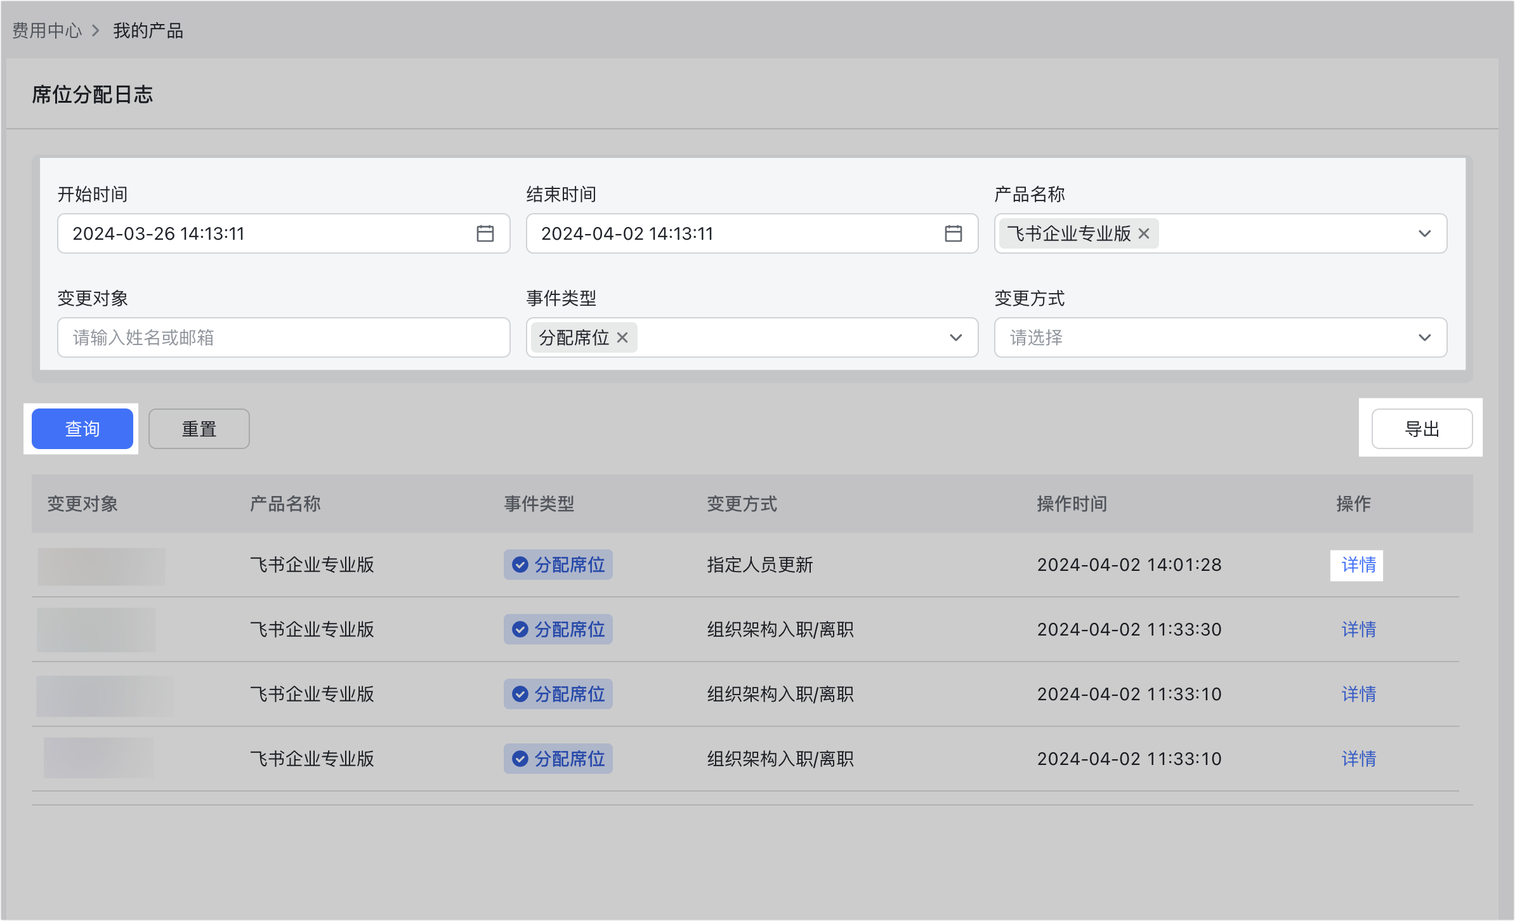Click the 分配席位 badge in the 14:01:28 row
The width and height of the screenshot is (1515, 921).
(x=558, y=565)
